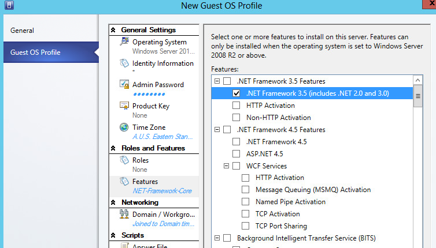
Task: Enable Named Pipe Activation
Action: 245,202
